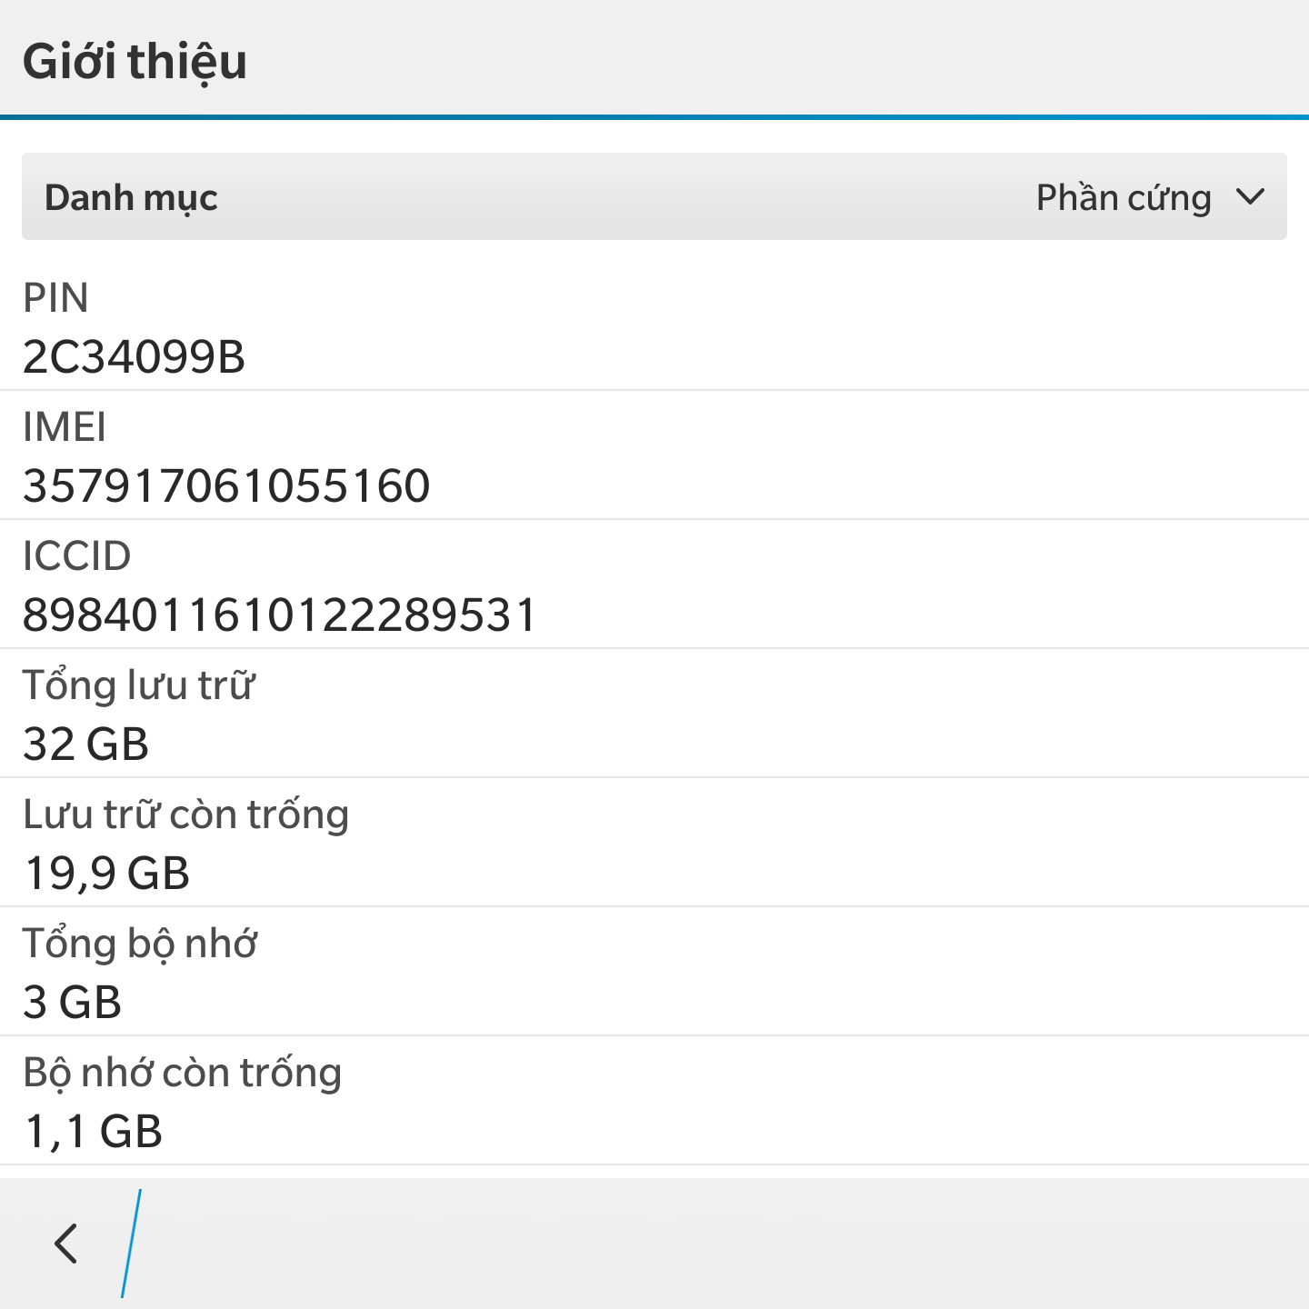Select the Tổng lưu trữ label
The width and height of the screenshot is (1309, 1309).
[138, 685]
